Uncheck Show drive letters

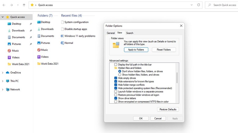[116, 98]
